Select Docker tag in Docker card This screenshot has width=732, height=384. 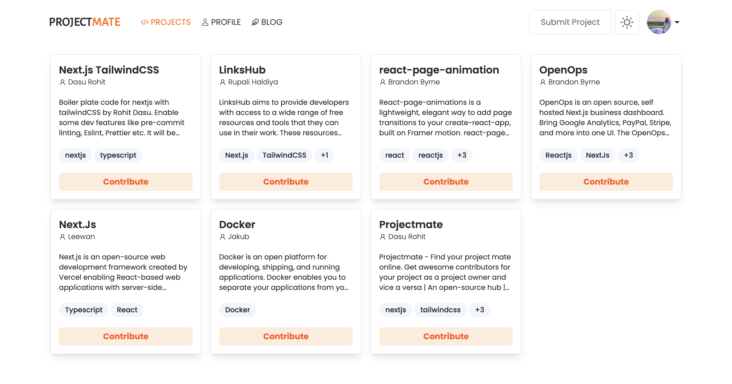[238, 310]
